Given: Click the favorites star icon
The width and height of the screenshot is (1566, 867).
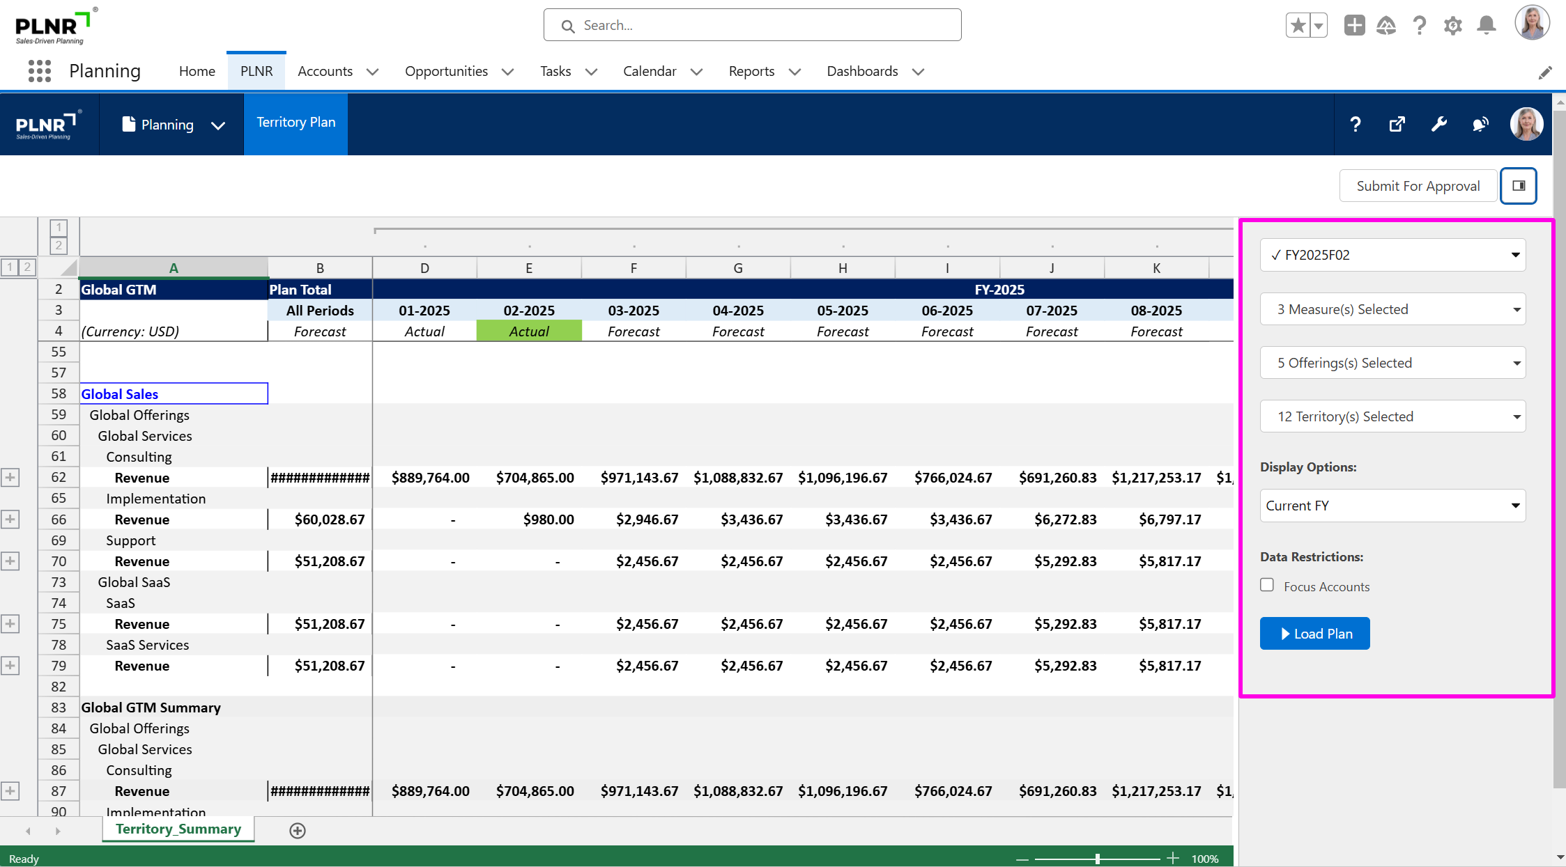Looking at the screenshot, I should tap(1298, 26).
